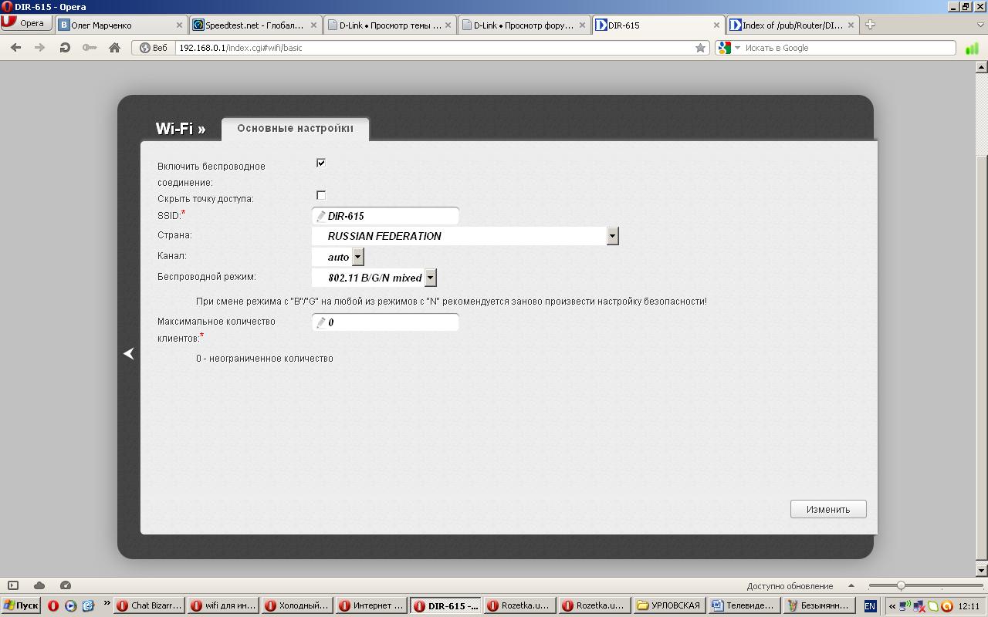Expand more quick launch items chevron
This screenshot has width=988, height=617.
pos(107,604)
